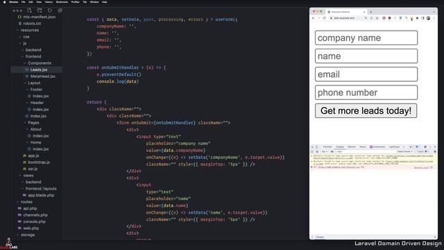Open mix-manifest.json in the file tree
The height and width of the screenshot is (250, 444).
(x=40, y=17)
